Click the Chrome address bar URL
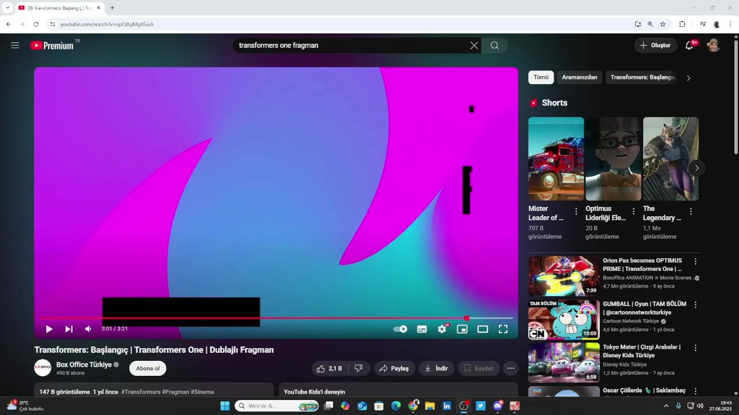Viewport: 739px width, 415px height. tap(107, 24)
